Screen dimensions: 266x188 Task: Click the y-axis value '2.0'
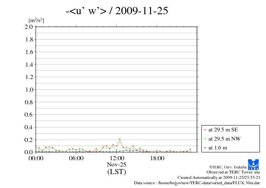pos(29,27)
